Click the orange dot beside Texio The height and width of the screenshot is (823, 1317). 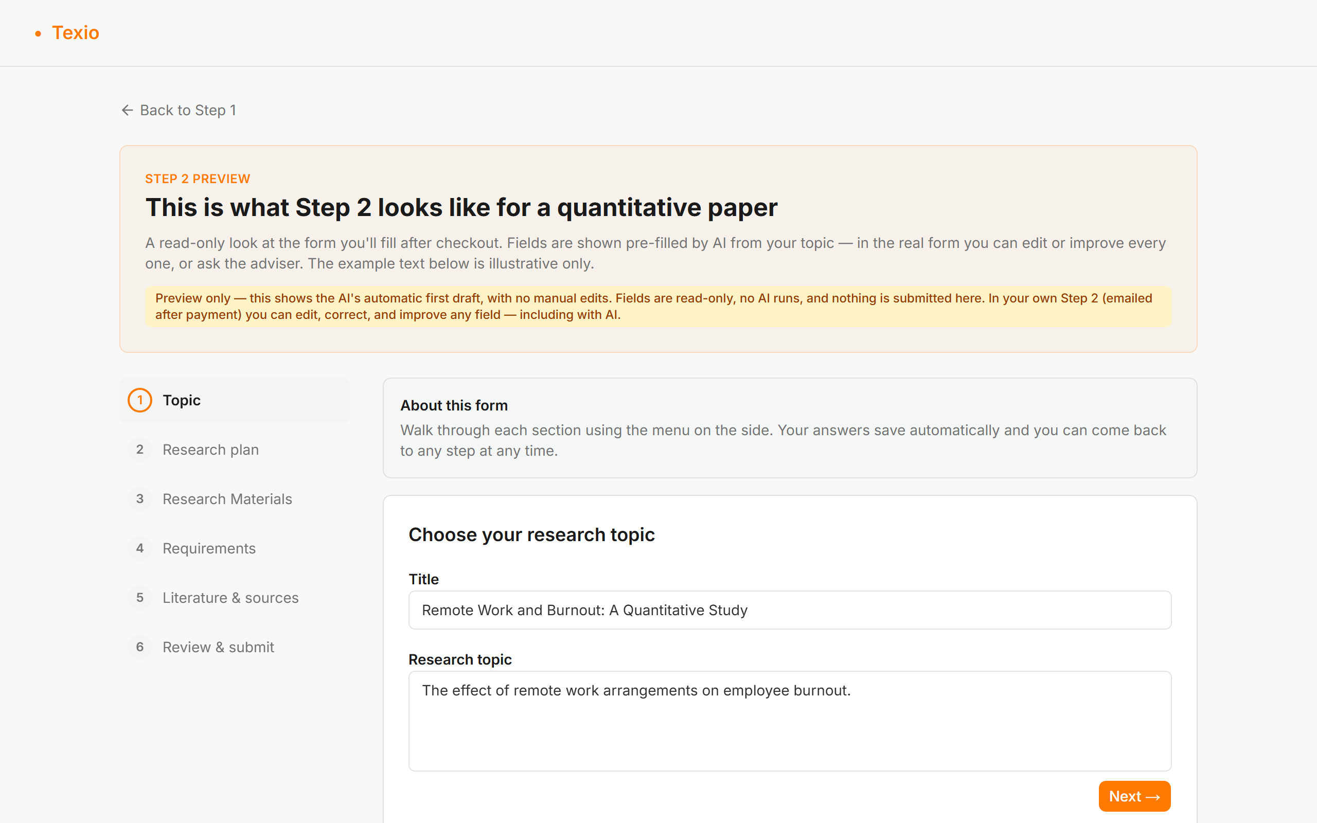[x=38, y=34]
